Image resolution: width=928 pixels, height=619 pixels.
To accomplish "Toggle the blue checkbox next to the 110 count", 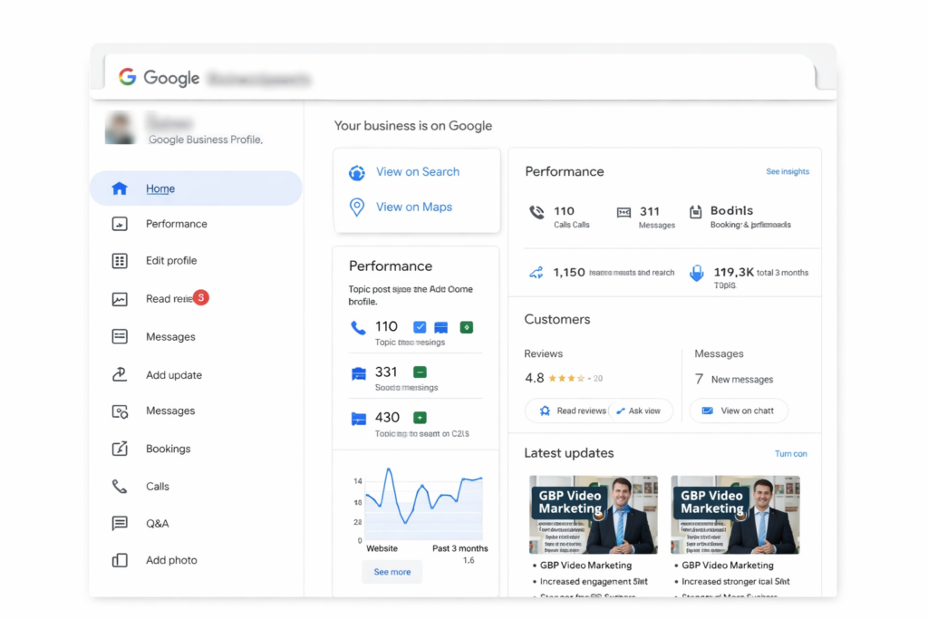I will [x=420, y=326].
